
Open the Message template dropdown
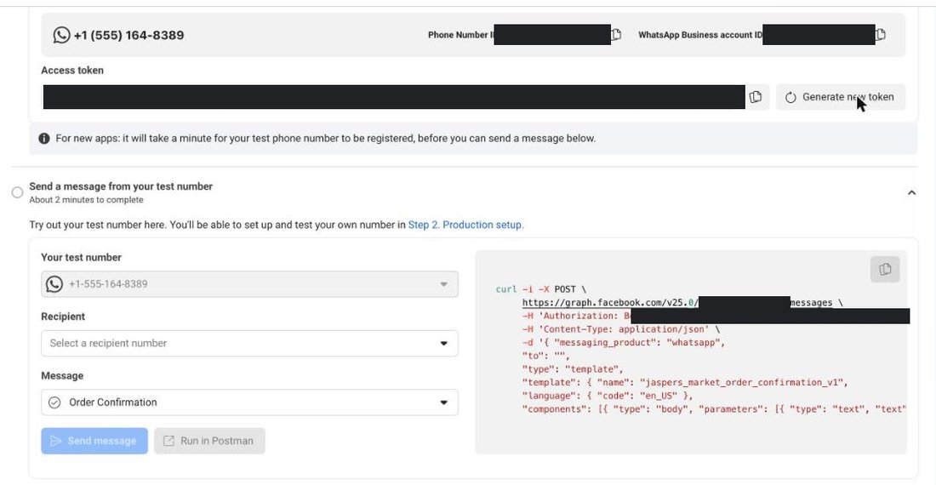249,402
